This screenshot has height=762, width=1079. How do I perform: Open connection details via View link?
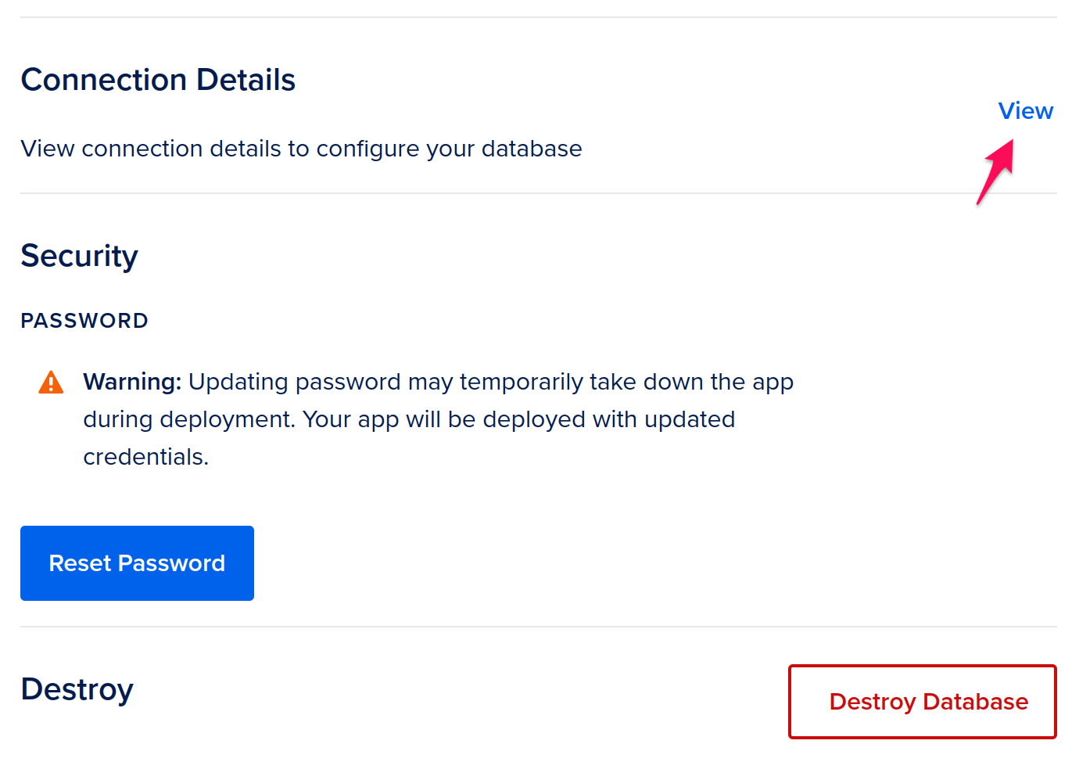pos(1025,111)
